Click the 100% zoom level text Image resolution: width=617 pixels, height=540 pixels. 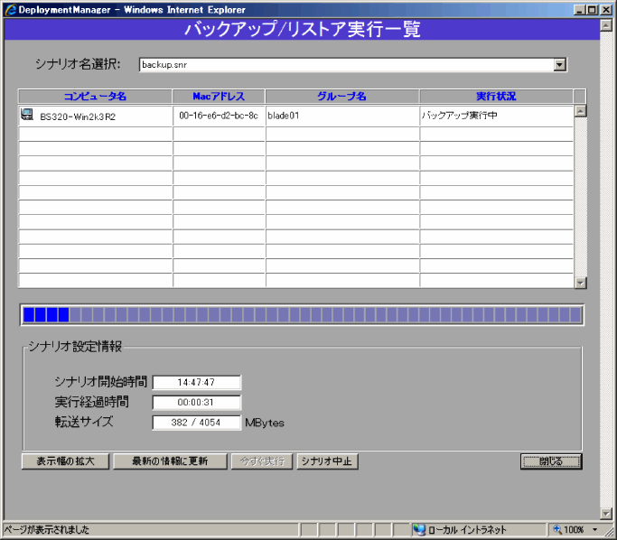pos(574,530)
